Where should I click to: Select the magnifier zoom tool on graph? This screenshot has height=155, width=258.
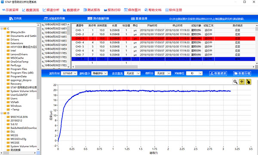pos(235,81)
